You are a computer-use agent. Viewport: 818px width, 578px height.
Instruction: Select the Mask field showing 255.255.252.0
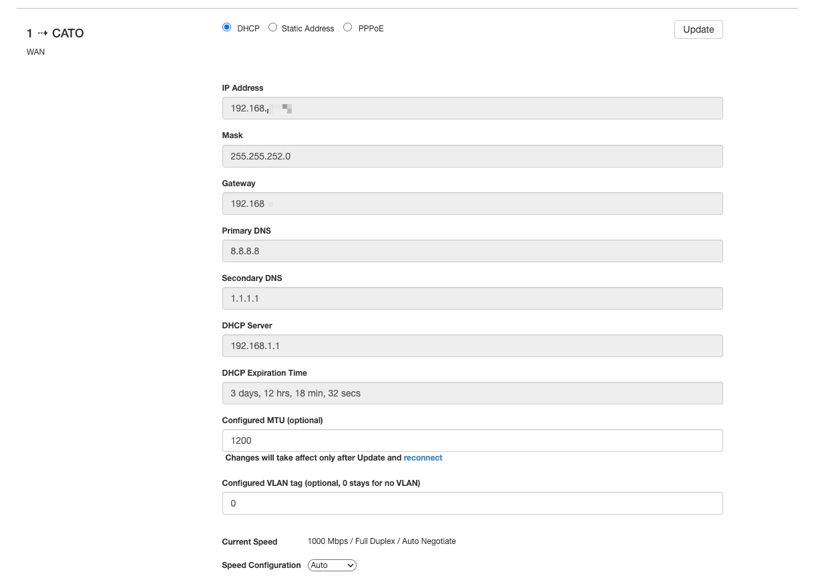point(472,156)
